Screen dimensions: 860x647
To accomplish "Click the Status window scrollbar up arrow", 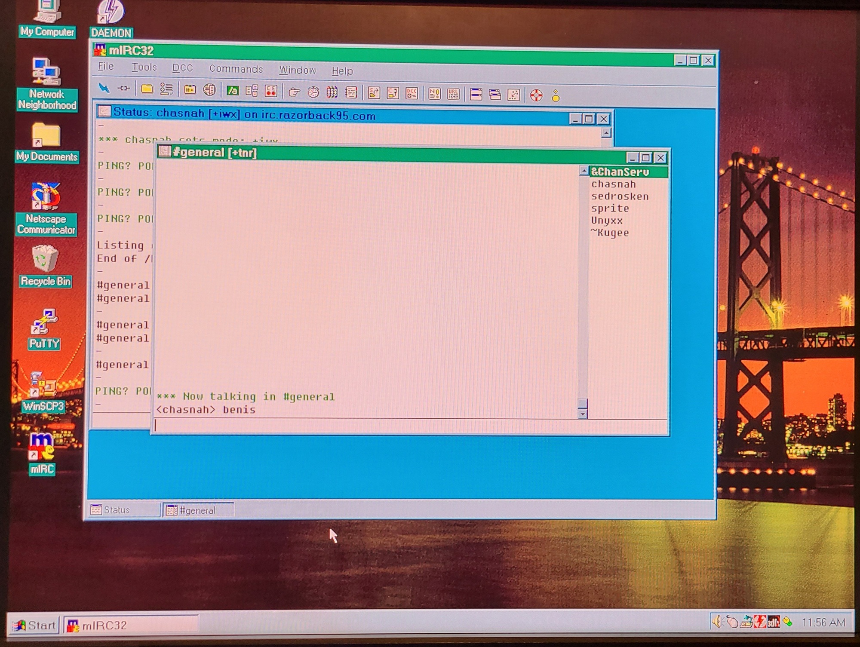I will pyautogui.click(x=606, y=133).
